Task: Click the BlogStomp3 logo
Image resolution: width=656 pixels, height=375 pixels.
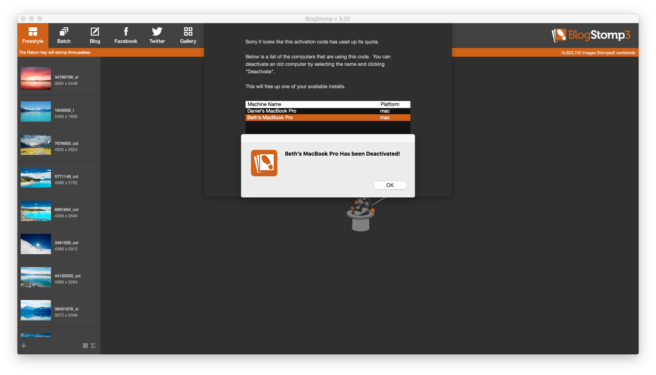Action: click(x=591, y=35)
